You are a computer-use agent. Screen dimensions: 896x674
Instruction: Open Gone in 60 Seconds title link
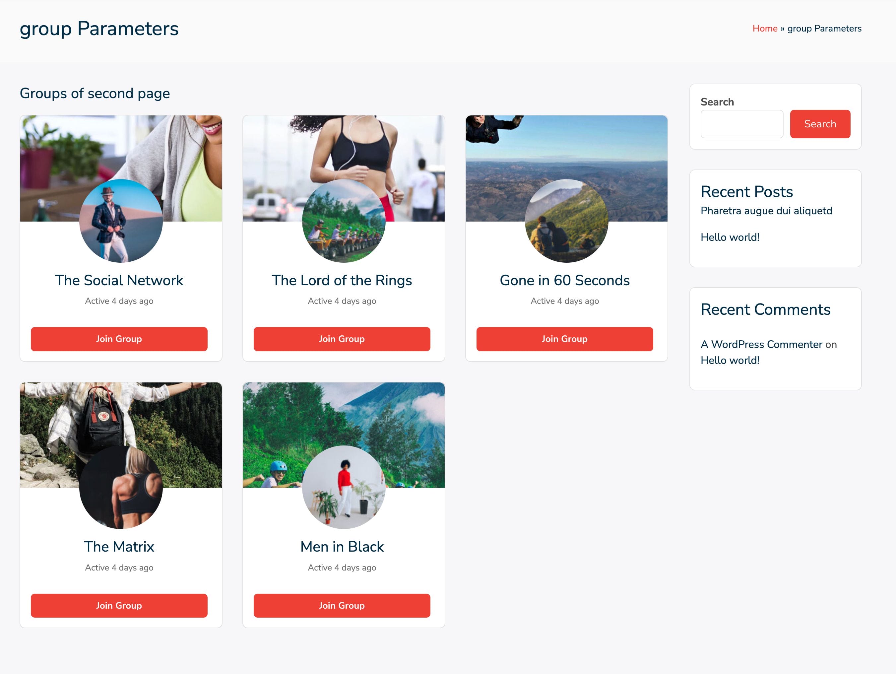(x=565, y=280)
